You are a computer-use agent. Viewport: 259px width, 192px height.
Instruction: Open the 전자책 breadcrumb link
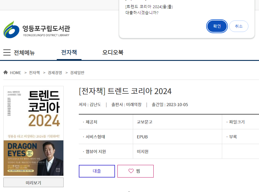[34, 73]
